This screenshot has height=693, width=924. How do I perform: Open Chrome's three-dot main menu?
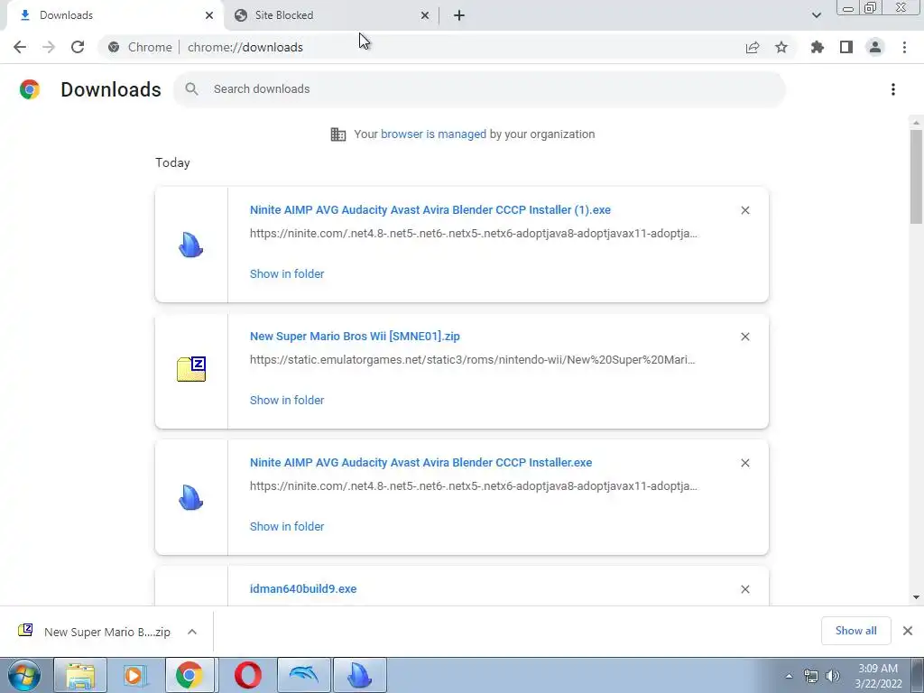904,47
